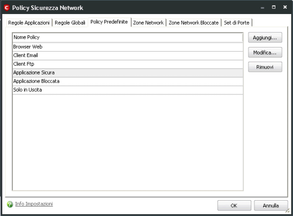Switch to the Set di Porte tab
Screen dimensions: 293x216
point(237,23)
